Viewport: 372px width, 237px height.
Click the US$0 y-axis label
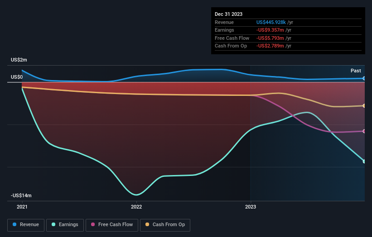pyautogui.click(x=17, y=77)
